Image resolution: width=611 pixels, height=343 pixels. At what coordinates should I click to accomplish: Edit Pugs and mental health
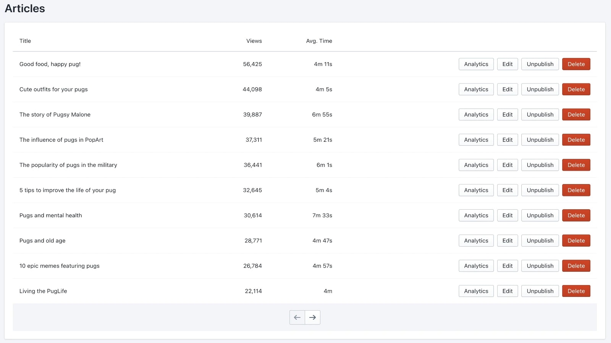pos(508,215)
